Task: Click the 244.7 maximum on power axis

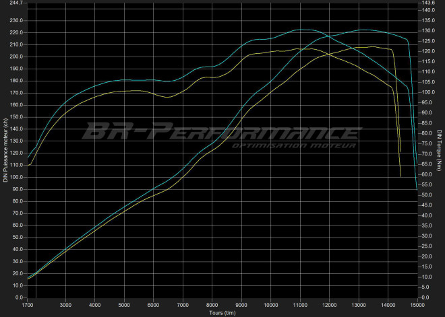Action: pos(16,3)
